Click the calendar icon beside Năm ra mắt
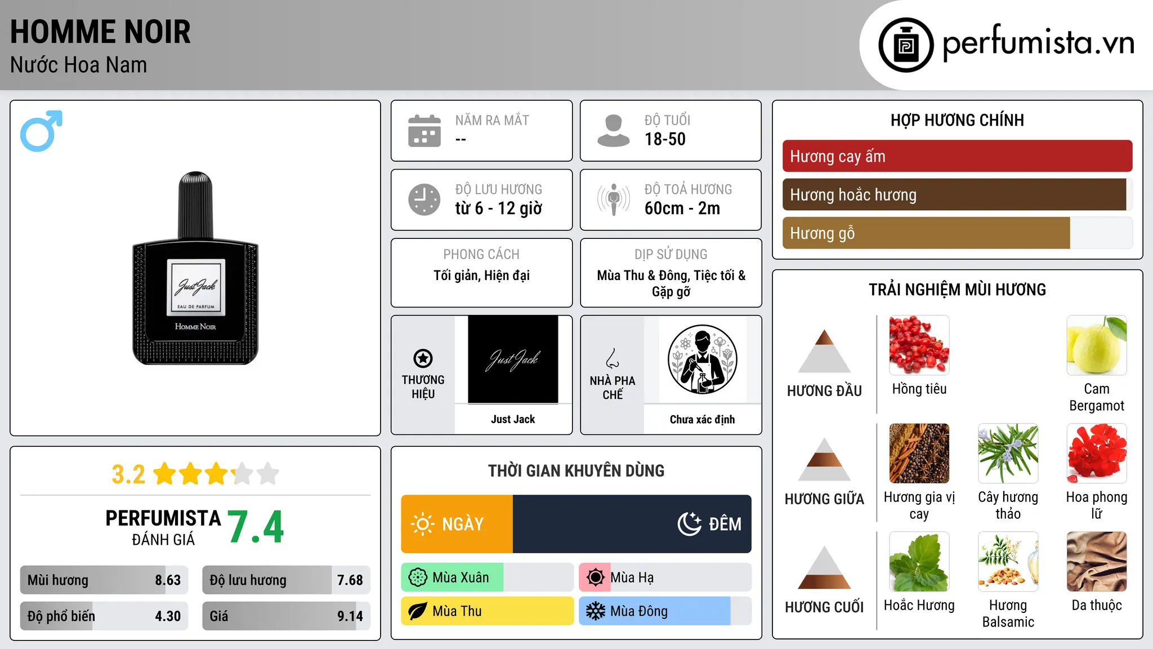This screenshot has width=1153, height=649. tap(424, 131)
